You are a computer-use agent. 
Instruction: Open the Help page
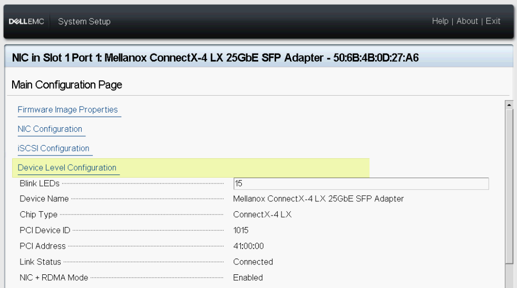(x=440, y=21)
